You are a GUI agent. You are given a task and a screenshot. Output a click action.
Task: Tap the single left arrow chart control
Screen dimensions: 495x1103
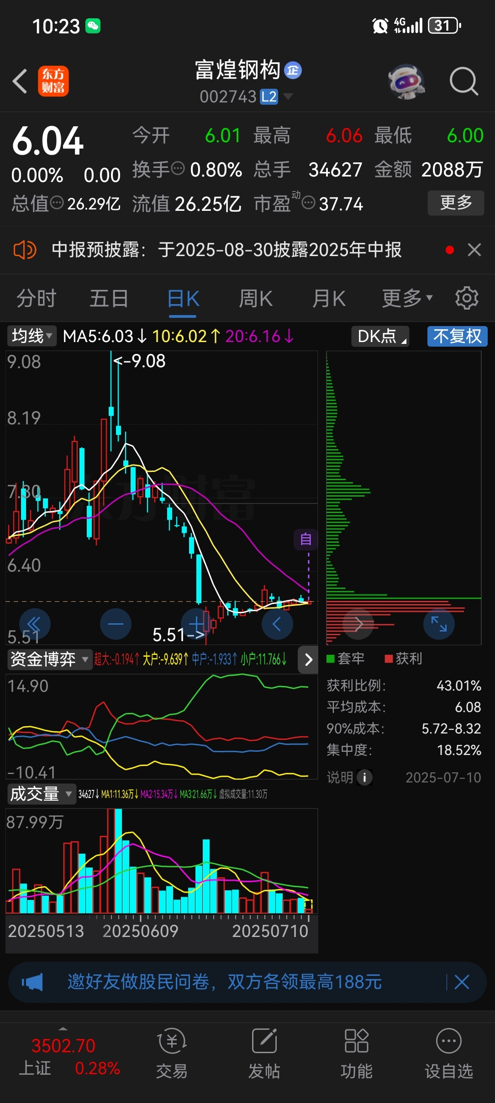tap(277, 624)
